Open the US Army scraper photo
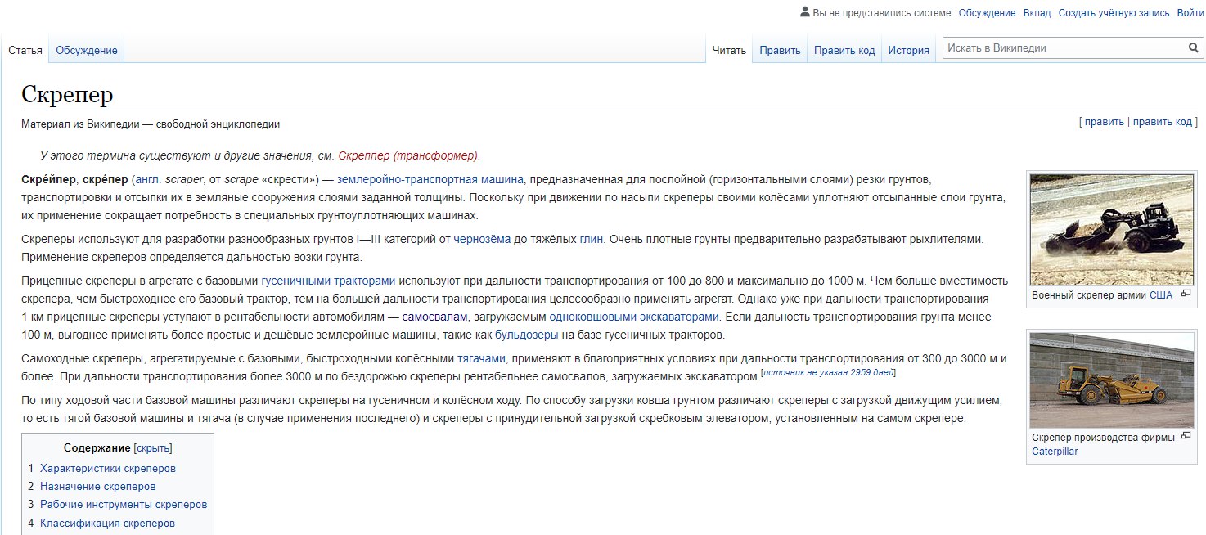The width and height of the screenshot is (1206, 535). [1111, 229]
